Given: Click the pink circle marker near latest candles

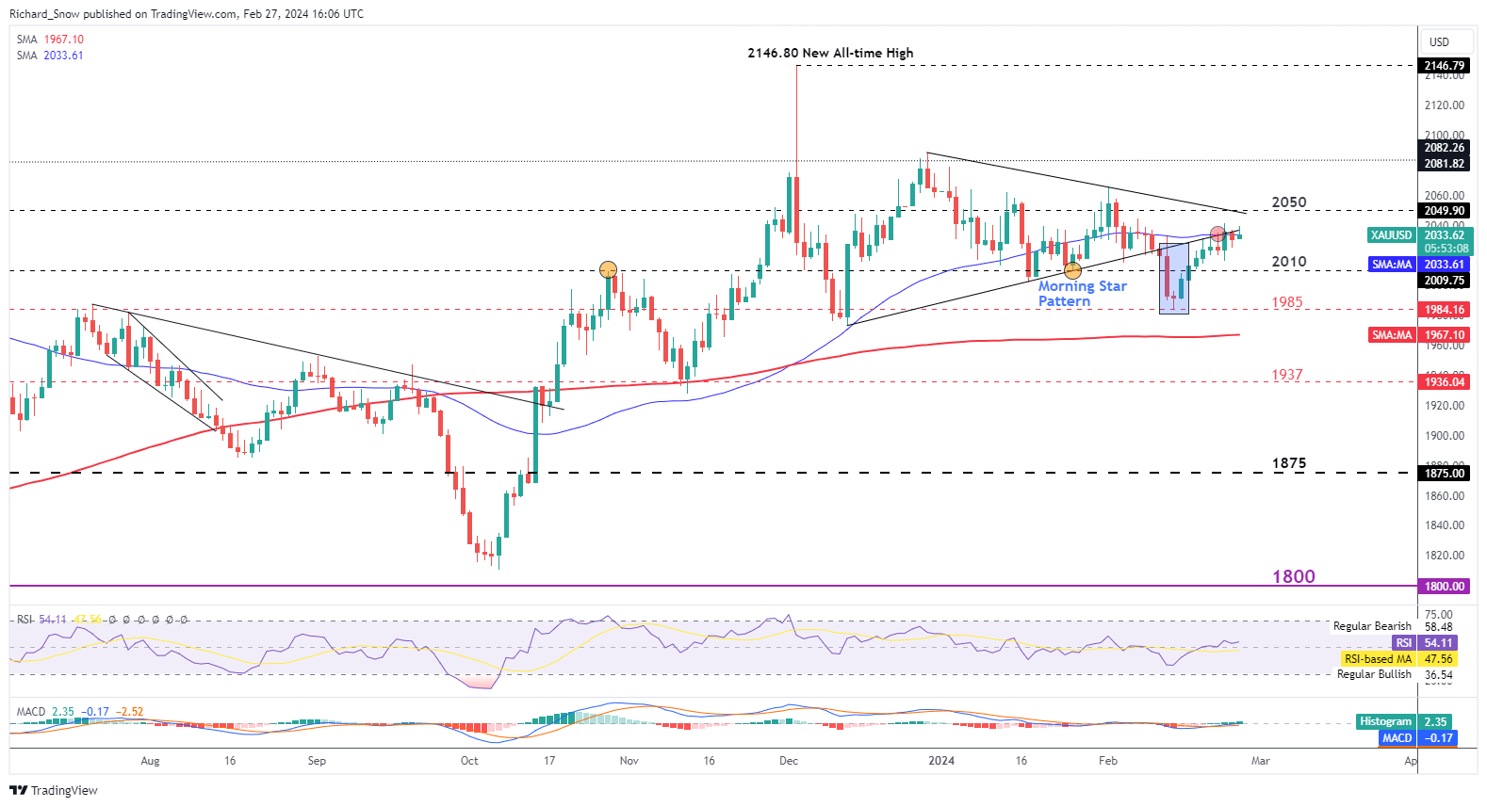Looking at the screenshot, I should 1217,233.
